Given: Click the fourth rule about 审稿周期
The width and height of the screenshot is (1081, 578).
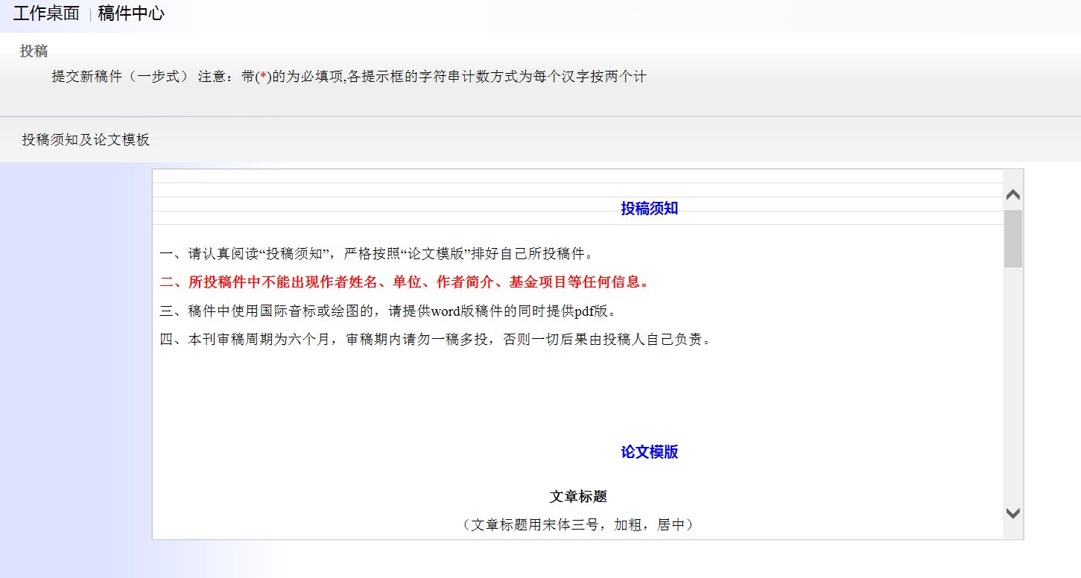Looking at the screenshot, I should [437, 340].
